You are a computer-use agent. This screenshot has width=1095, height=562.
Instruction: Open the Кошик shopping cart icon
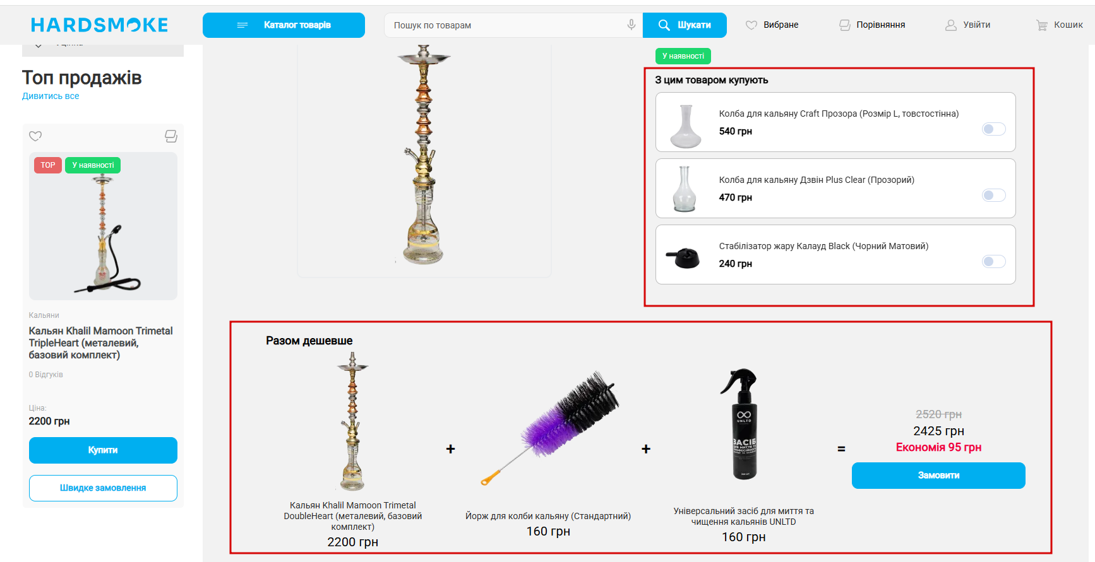tap(1041, 25)
